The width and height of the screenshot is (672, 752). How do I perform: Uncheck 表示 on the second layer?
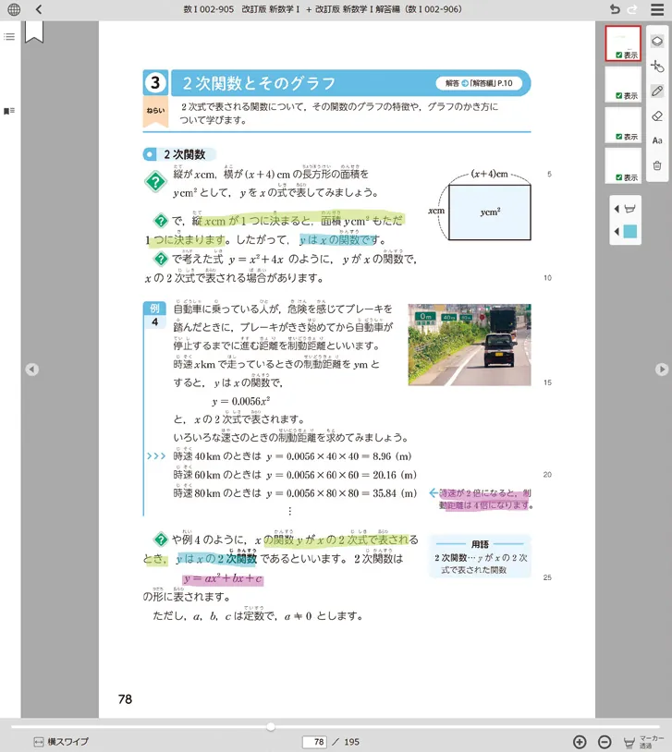pyautogui.click(x=618, y=96)
